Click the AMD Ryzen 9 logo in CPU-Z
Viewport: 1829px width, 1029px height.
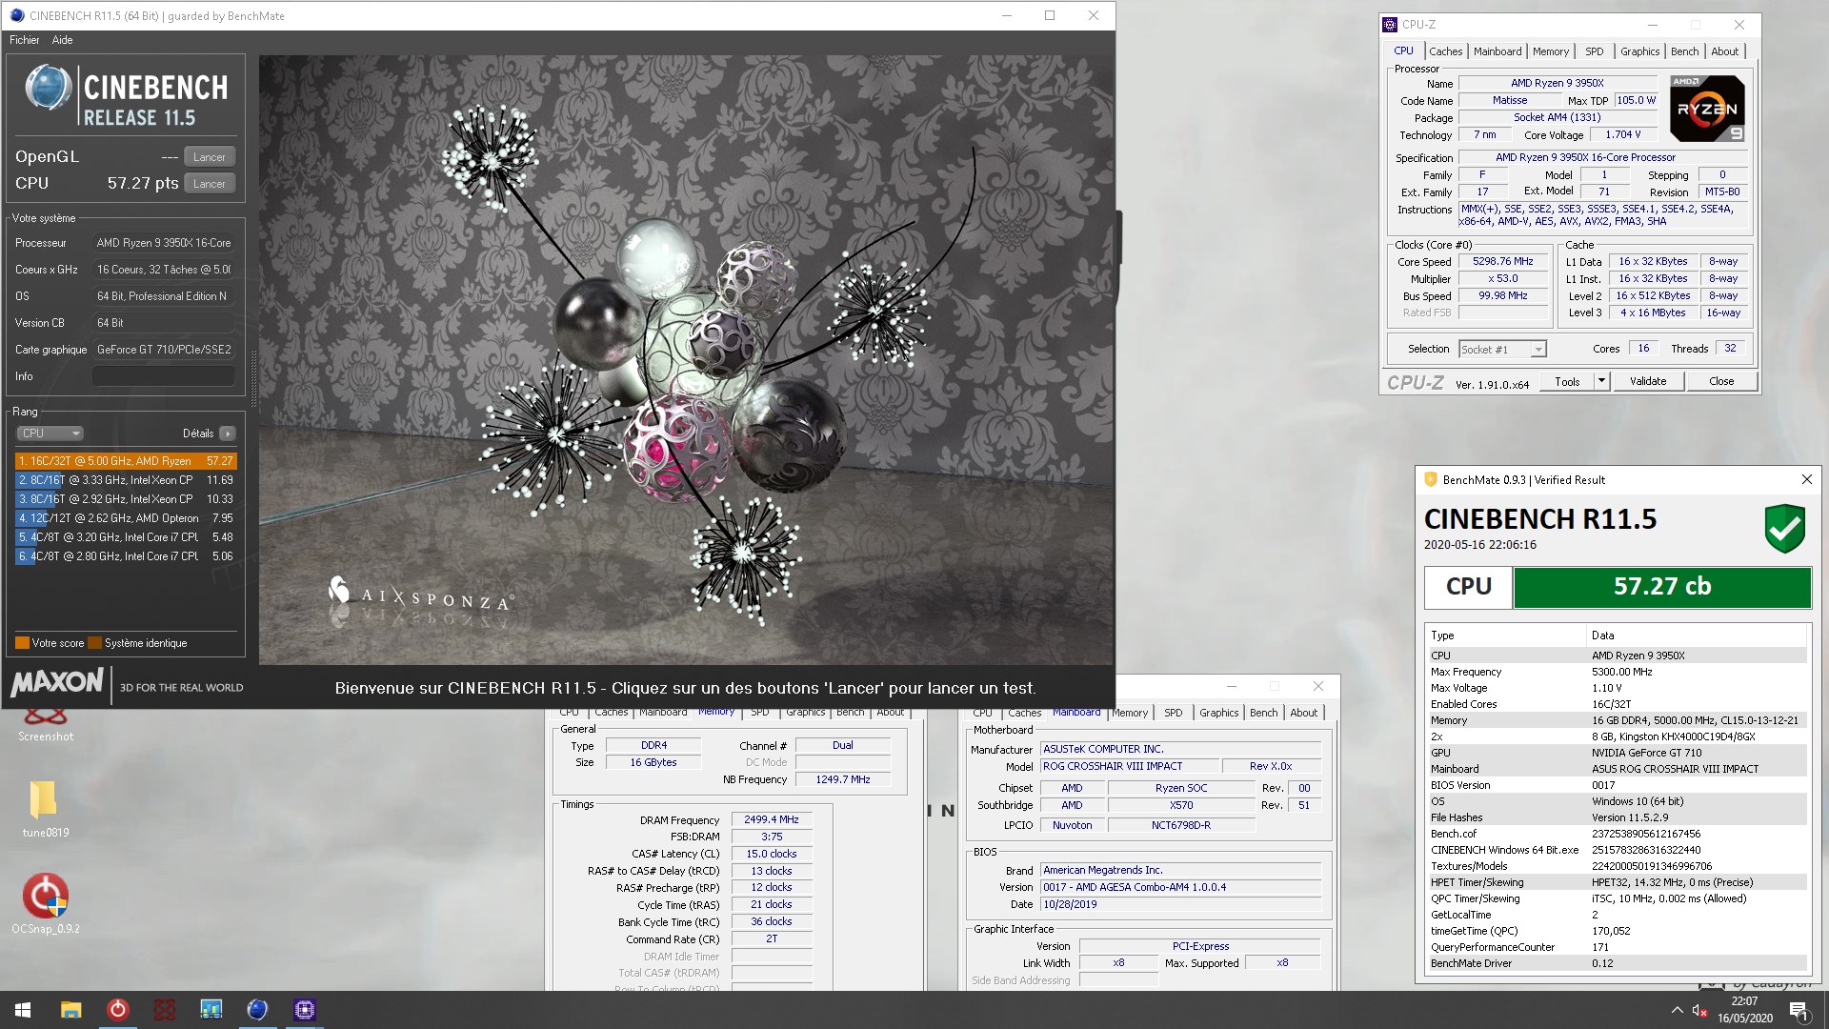tap(1708, 109)
